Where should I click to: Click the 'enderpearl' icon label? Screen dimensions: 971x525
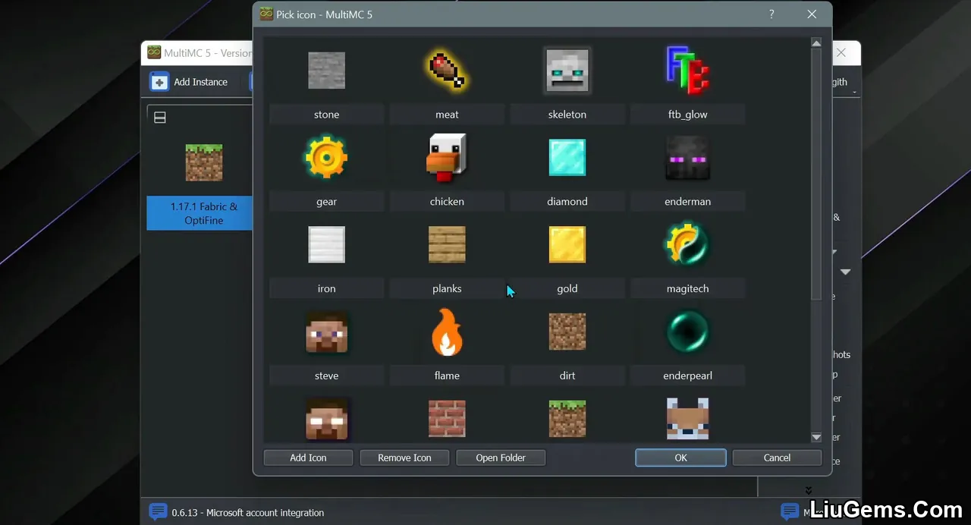point(687,376)
